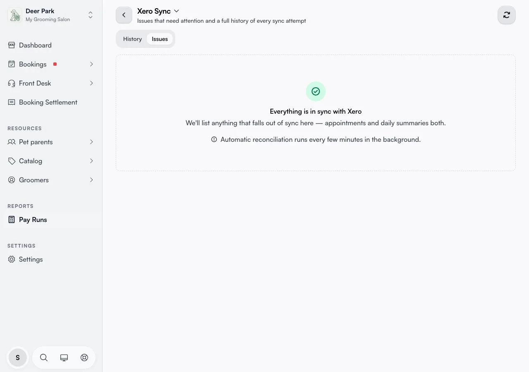Click the green checkmark sync status icon
The height and width of the screenshot is (372, 529).
pos(316,91)
